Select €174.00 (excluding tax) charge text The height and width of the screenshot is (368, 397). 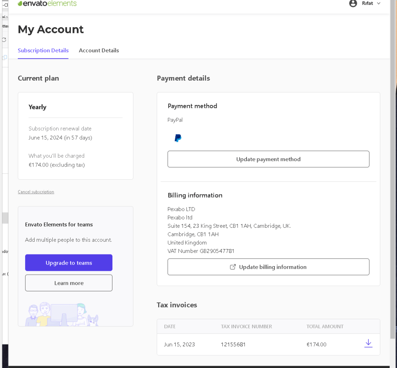57,165
